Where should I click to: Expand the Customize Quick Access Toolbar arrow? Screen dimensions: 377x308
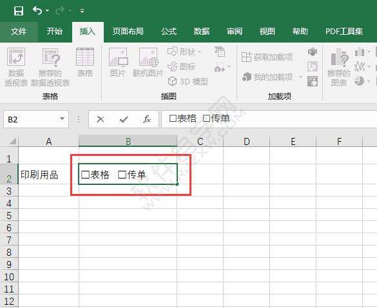coord(82,11)
